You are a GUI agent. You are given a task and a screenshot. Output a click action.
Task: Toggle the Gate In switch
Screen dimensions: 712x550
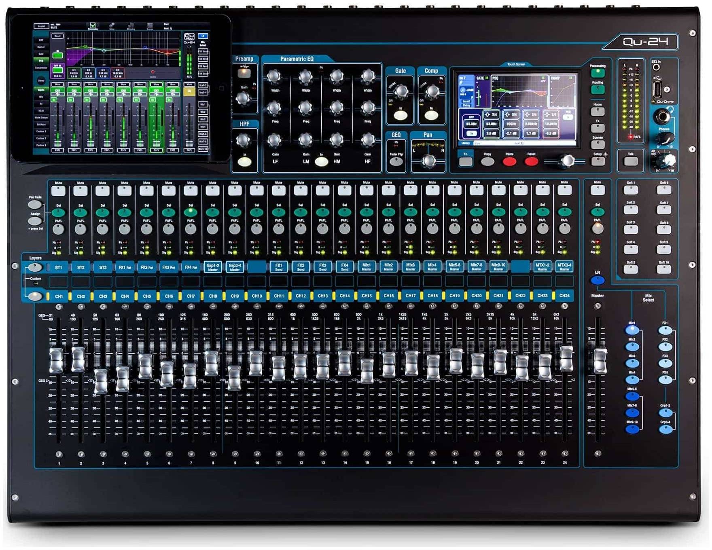click(x=400, y=115)
